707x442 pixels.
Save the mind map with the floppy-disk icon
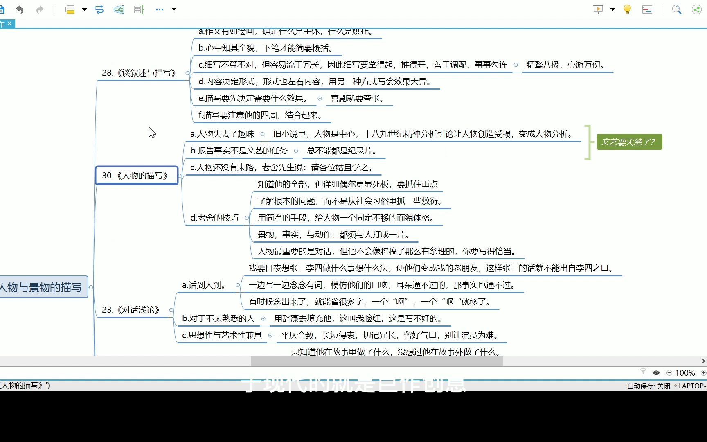(x=2, y=9)
